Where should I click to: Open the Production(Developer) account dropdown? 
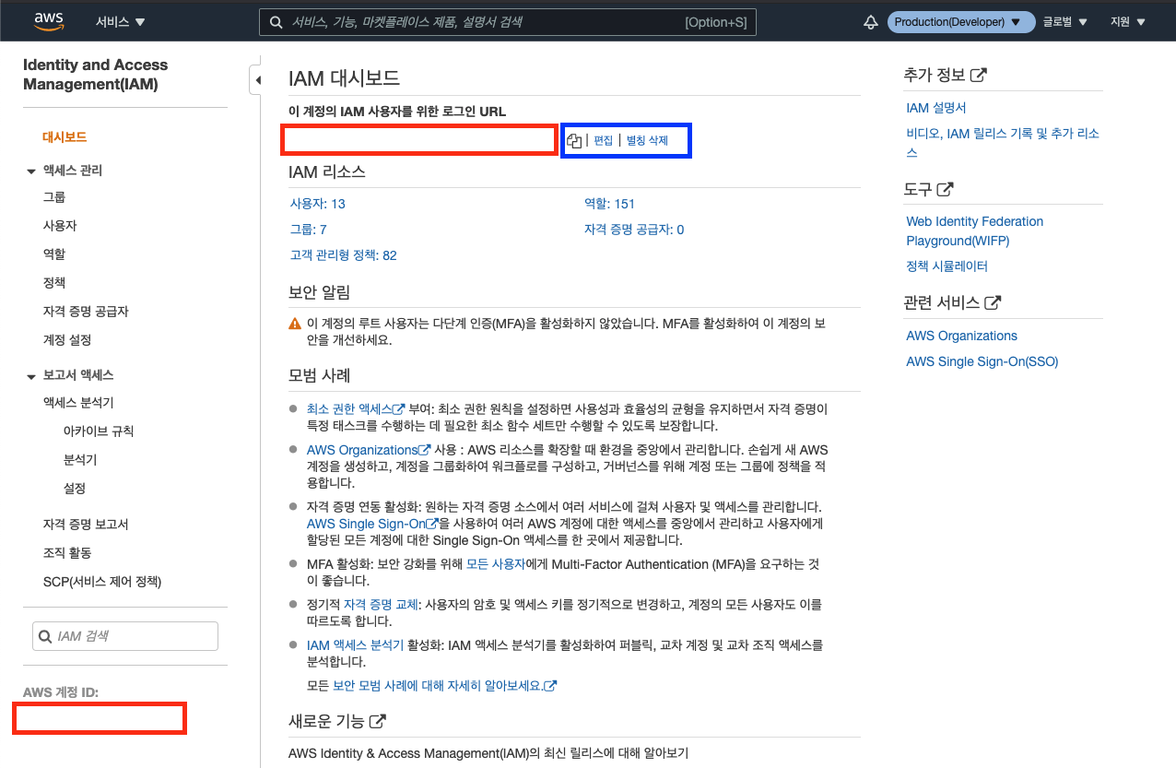960,20
